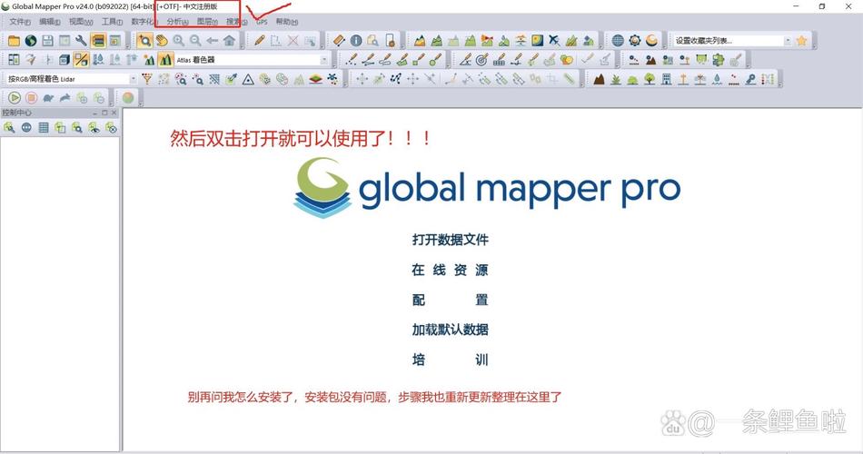Click the 在线资源 link
The width and height of the screenshot is (863, 454).
click(451, 270)
